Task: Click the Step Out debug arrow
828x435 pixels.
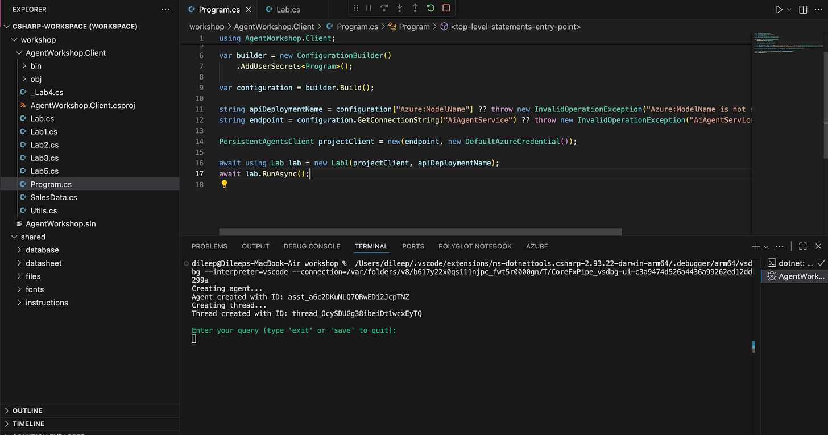Action: pos(415,9)
